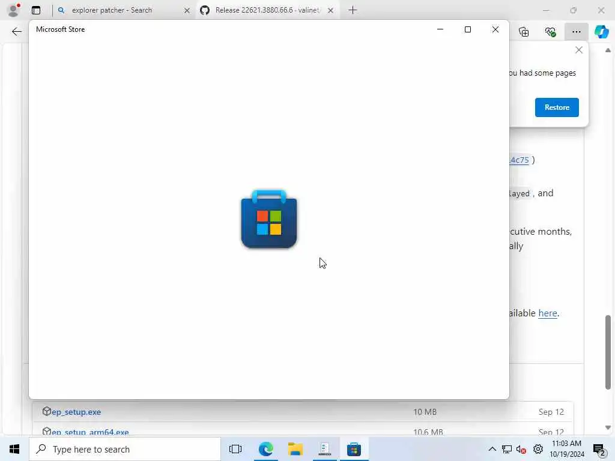Download the ep_setup_arm64.exe file
Screen dimensions: 615x461
(90, 432)
